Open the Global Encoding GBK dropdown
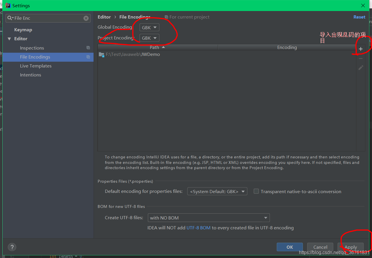Image resolution: width=372 pixels, height=258 pixels. [149, 28]
